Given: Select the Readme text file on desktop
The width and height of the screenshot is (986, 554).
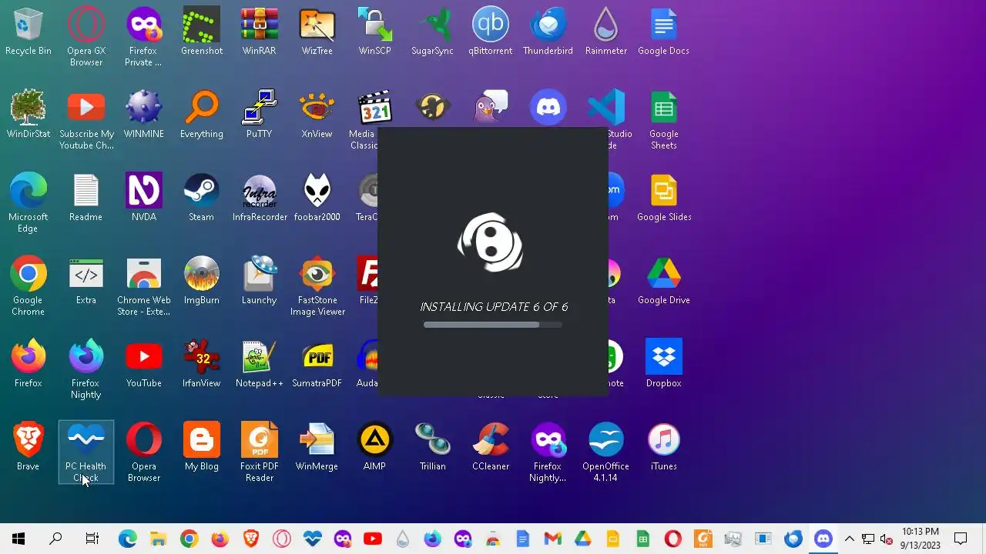Looking at the screenshot, I should coord(86,199).
